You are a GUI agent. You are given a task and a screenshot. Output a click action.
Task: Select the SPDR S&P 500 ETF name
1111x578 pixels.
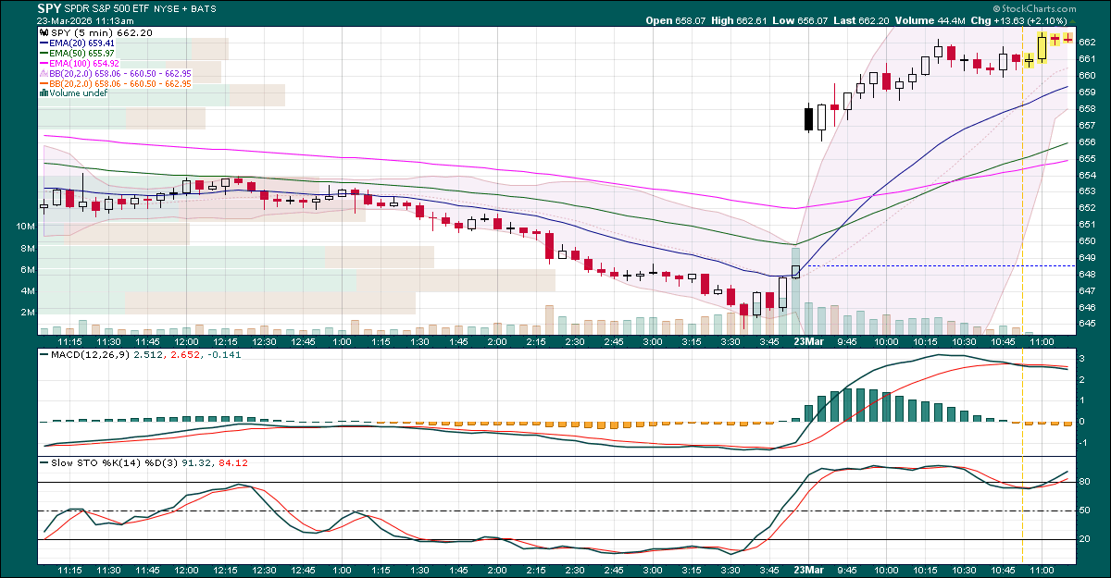pyautogui.click(x=106, y=8)
